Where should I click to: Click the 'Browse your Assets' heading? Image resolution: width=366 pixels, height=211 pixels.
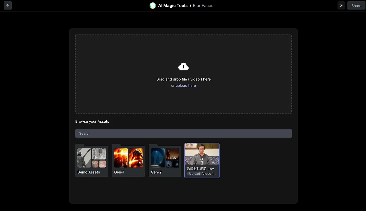[92, 121]
